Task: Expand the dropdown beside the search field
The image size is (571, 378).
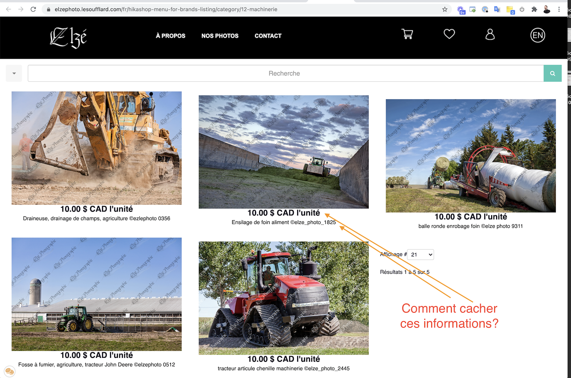Action: coord(14,73)
